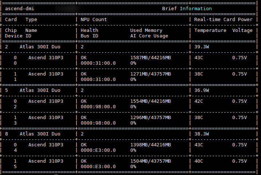Click '0.75V' in the 40C row
The height and width of the screenshot is (175, 261).
click(240, 161)
